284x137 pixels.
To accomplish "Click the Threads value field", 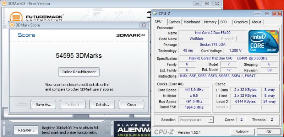I will pyautogui.click(x=272, y=120).
